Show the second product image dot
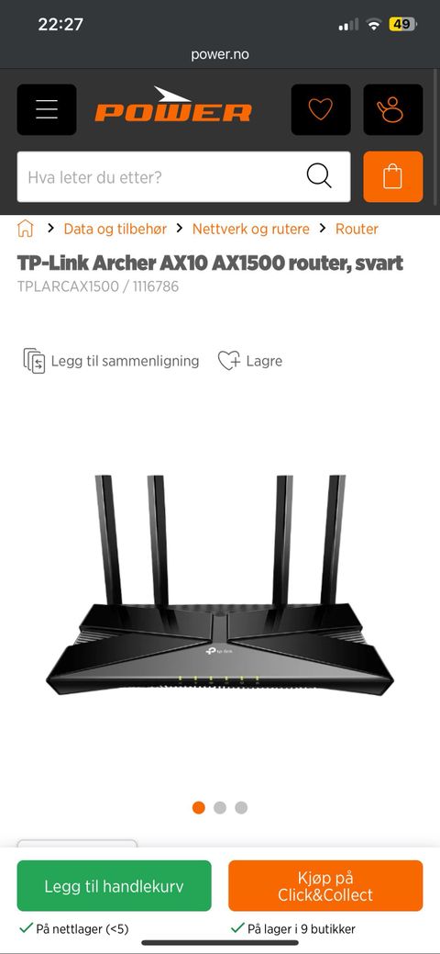 point(220,807)
